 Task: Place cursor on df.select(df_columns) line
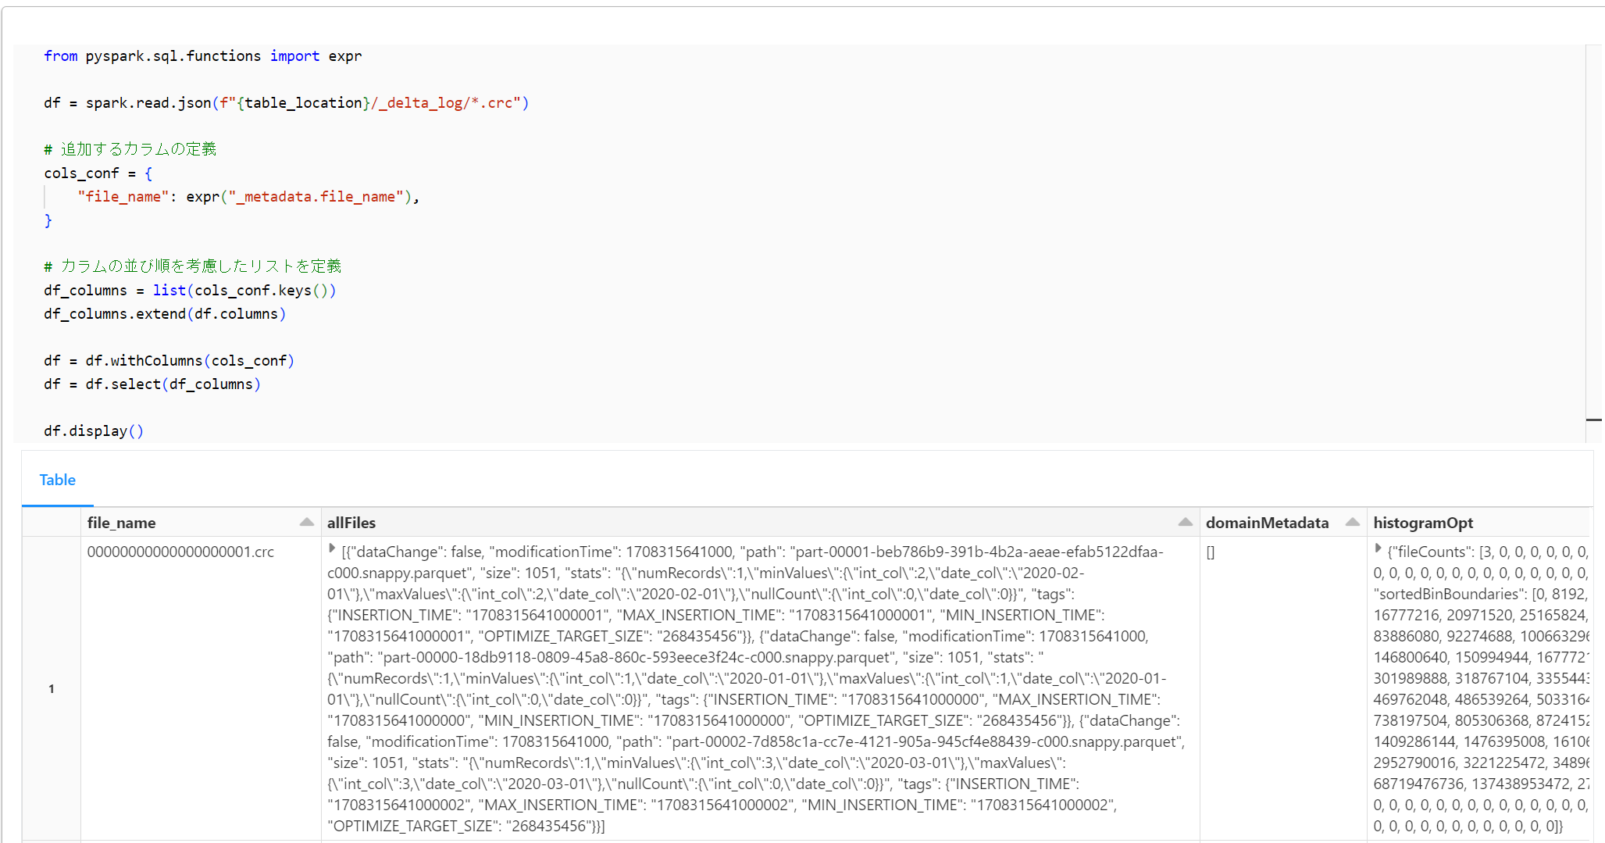(152, 384)
